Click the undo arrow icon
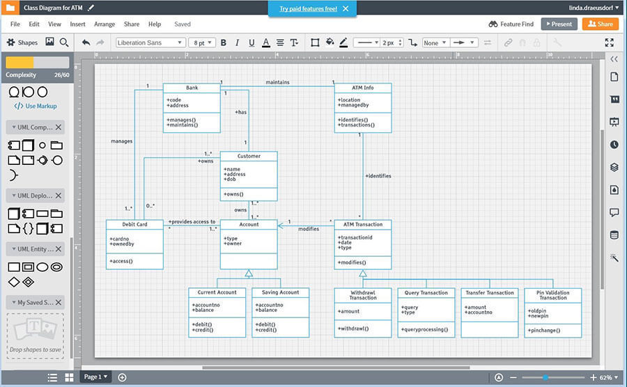Screen dimensions: 627x387 pyautogui.click(x=86, y=42)
